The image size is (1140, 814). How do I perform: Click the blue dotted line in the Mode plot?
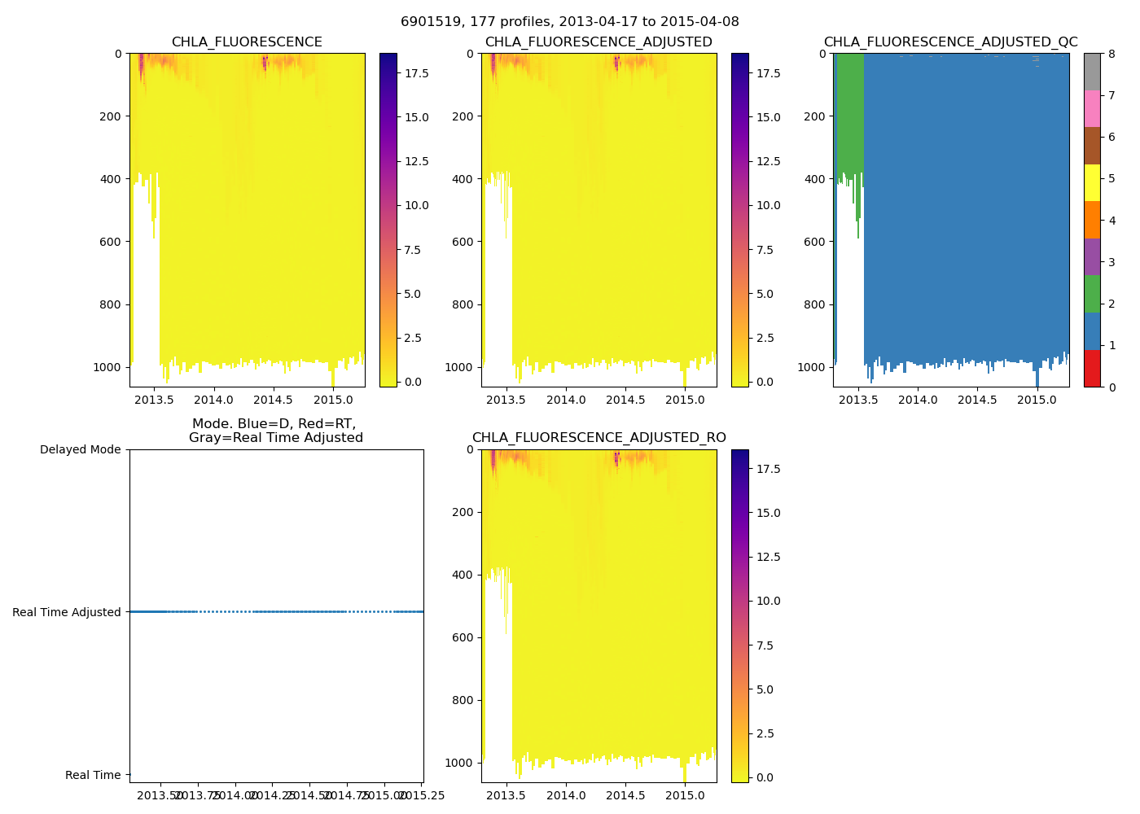click(277, 611)
